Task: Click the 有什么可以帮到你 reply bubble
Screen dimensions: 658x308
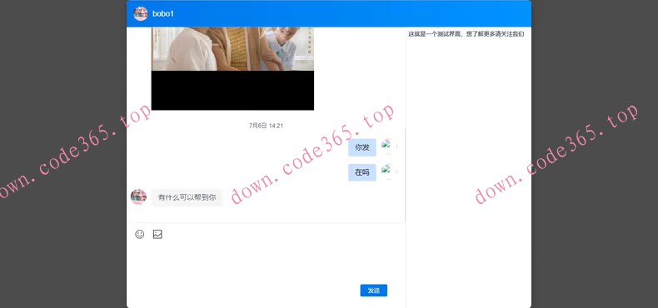Action: 187,197
